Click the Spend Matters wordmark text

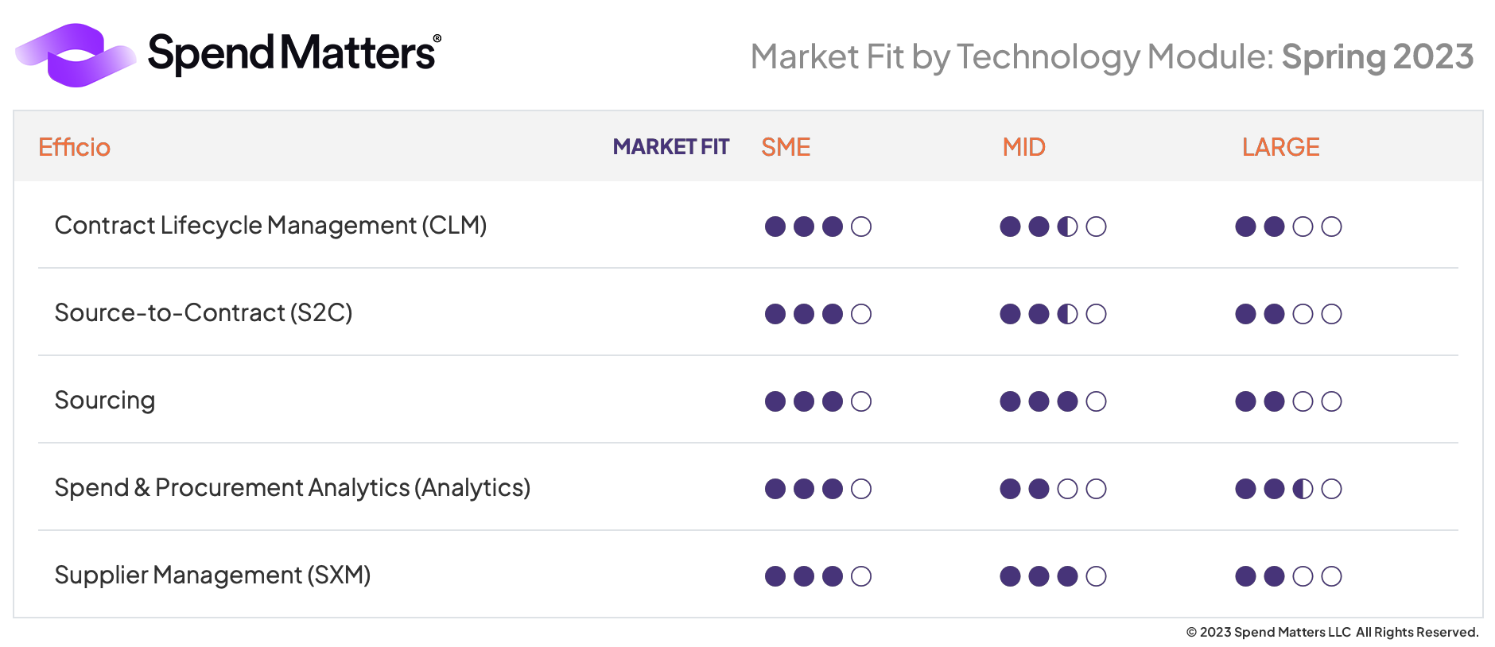[x=293, y=54]
